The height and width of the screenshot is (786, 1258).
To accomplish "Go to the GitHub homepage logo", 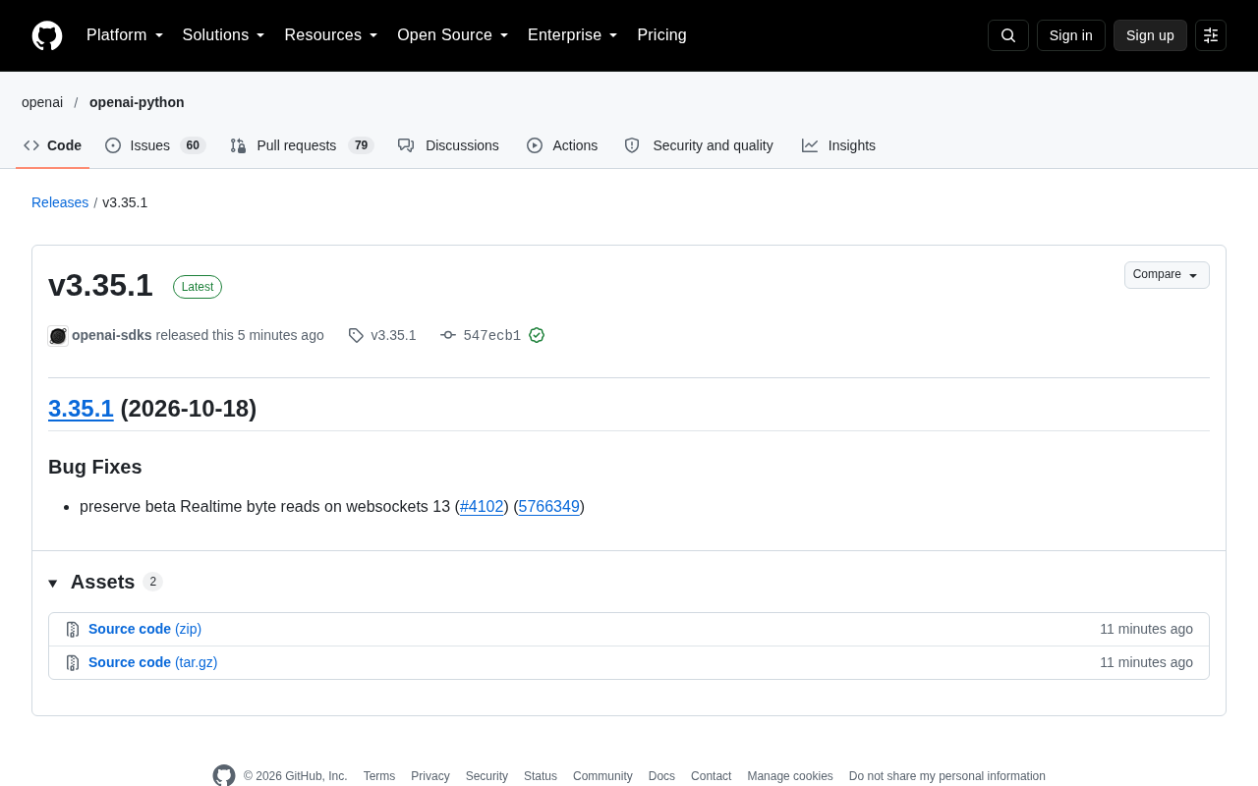I will (x=47, y=35).
